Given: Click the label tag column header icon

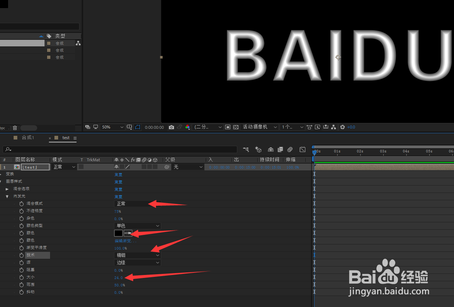Looking at the screenshot, I should (x=49, y=36).
